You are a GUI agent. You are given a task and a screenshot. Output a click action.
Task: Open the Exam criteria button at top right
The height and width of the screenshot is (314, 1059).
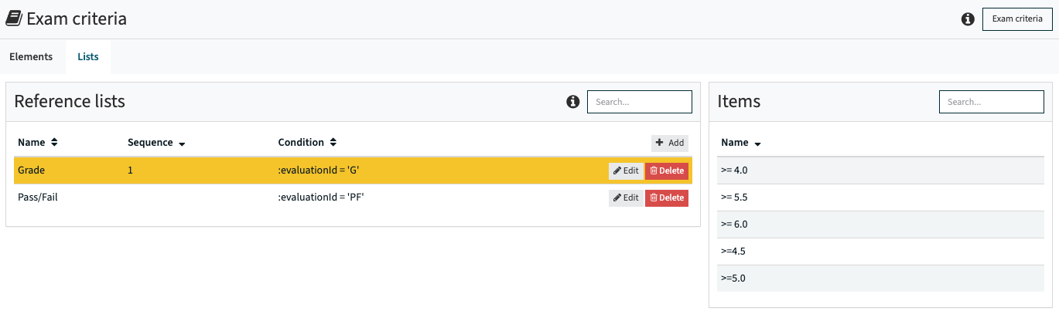(x=1017, y=19)
